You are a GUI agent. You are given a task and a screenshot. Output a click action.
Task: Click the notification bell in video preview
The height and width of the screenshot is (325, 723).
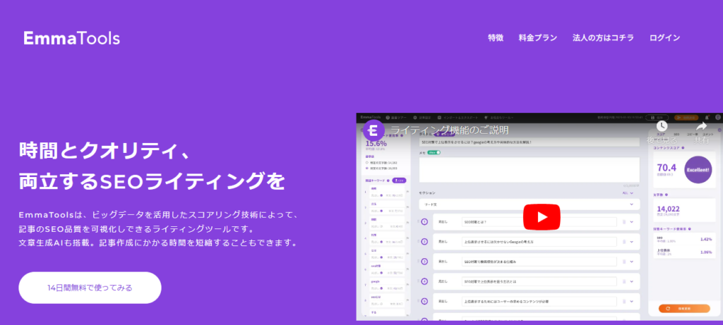click(707, 118)
